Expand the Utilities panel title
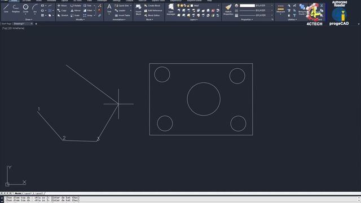The width and height of the screenshot is (361, 203). tap(293, 20)
